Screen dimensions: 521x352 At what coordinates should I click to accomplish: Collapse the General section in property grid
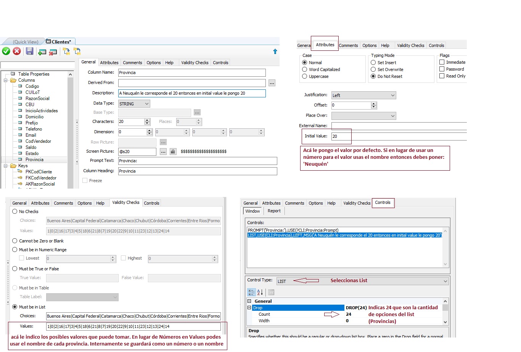(x=249, y=301)
